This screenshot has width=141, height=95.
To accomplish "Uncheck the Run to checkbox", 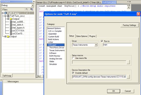I will pyautogui.click(x=102, y=41).
